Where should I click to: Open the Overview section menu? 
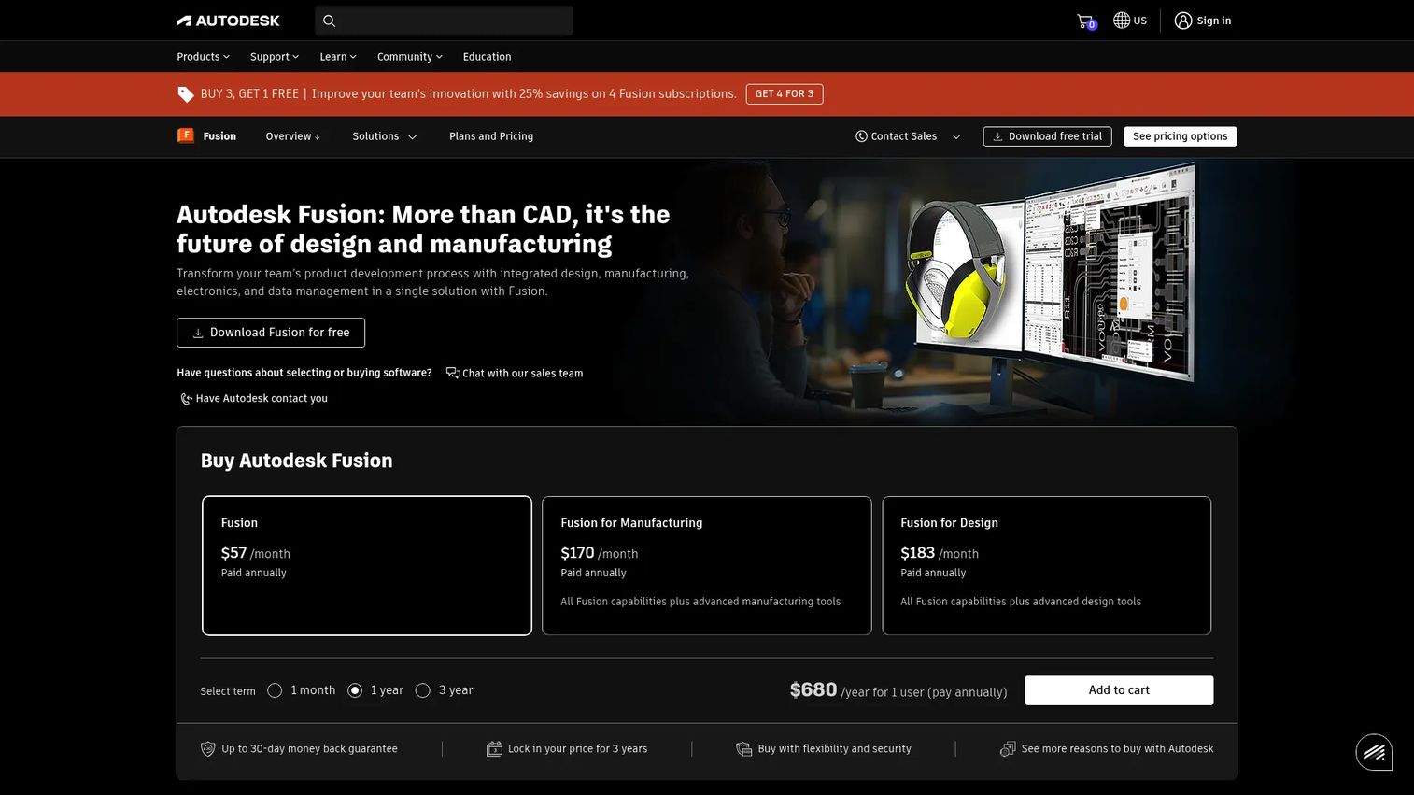[x=293, y=136]
